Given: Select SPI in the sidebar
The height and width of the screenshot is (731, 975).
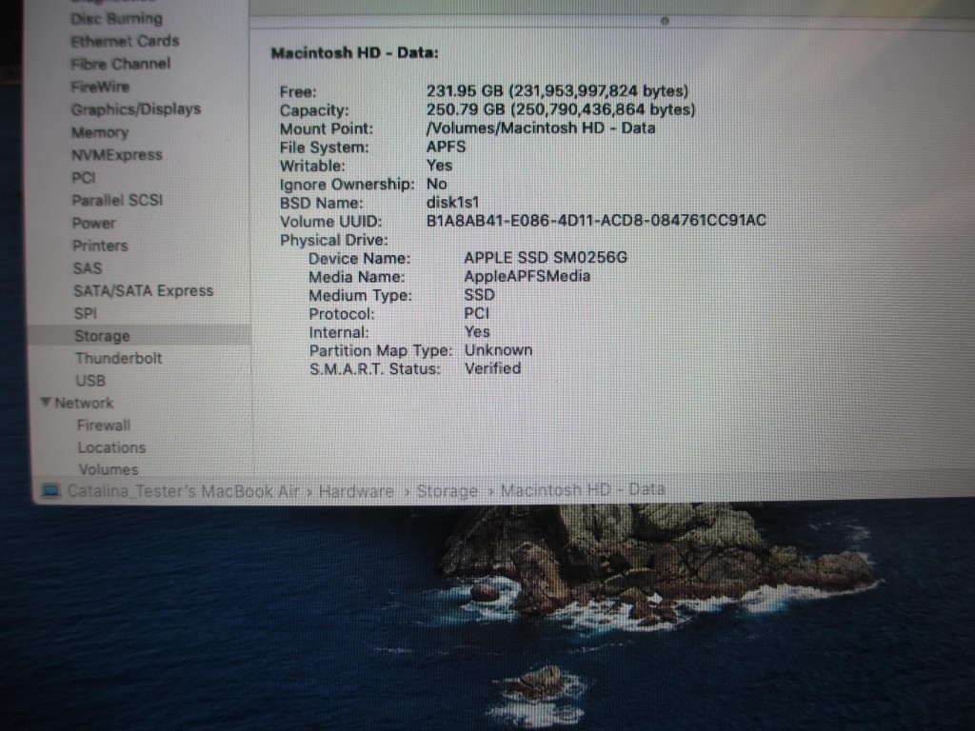Looking at the screenshot, I should tap(85, 313).
